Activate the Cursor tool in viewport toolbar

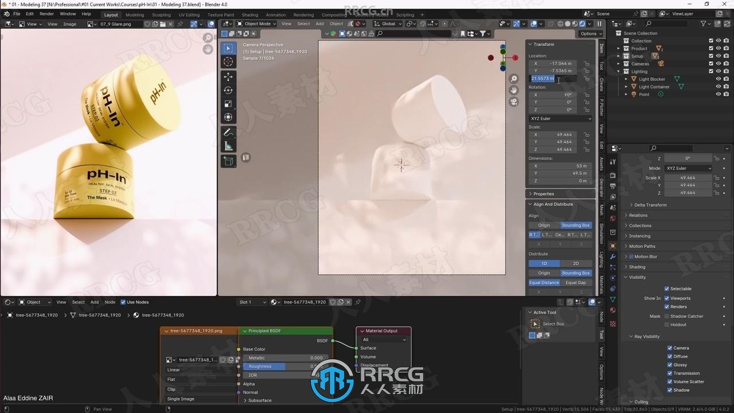tap(228, 61)
